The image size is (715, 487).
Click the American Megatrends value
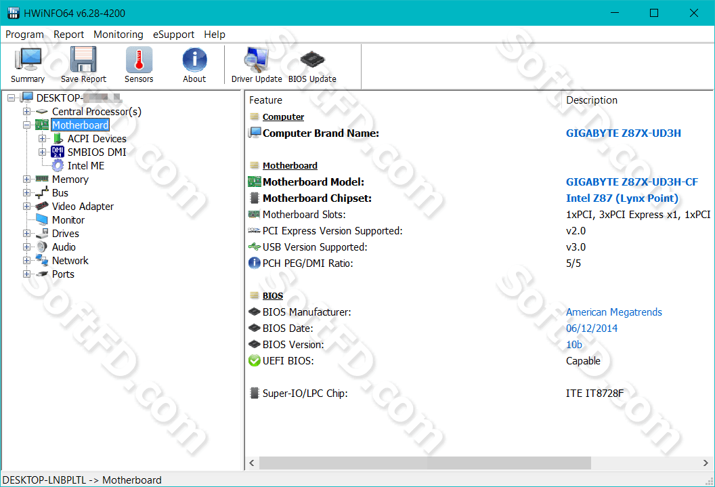[x=613, y=312]
